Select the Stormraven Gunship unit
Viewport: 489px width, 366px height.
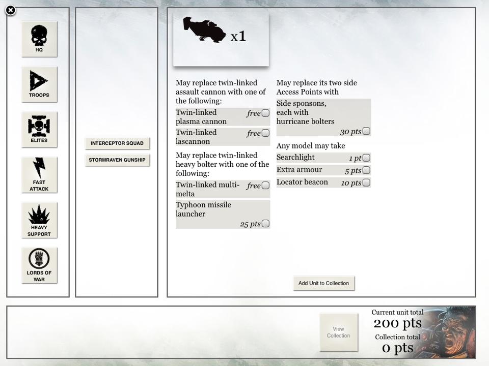(117, 160)
